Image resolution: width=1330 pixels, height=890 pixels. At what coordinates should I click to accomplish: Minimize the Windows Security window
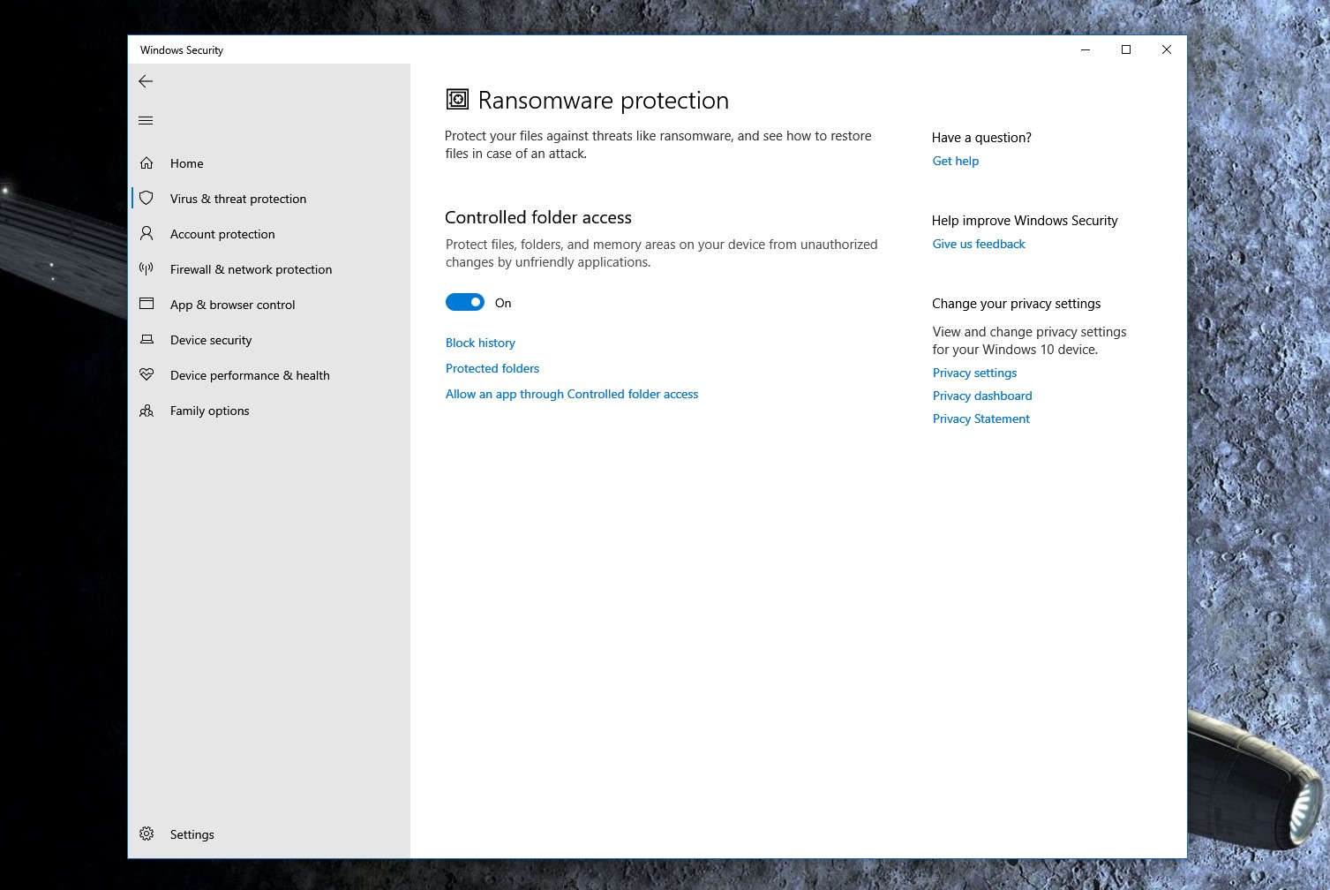coord(1086,49)
